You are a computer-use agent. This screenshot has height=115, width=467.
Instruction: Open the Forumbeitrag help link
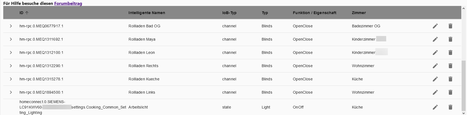68,4
